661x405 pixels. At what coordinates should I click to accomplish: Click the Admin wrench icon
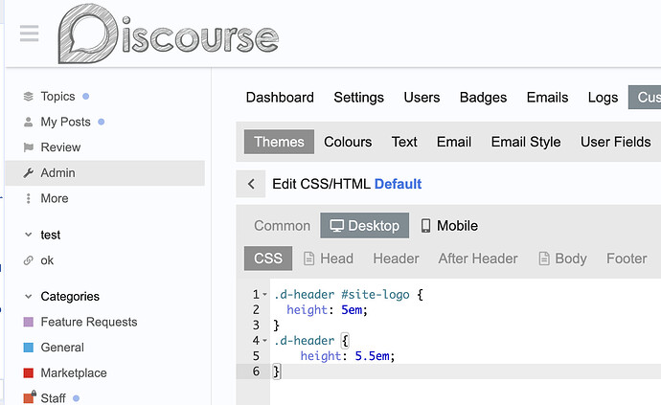pos(28,172)
